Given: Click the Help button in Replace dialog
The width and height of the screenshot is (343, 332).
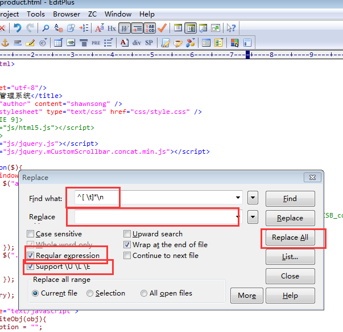Looking at the screenshot, I should pos(290,296).
